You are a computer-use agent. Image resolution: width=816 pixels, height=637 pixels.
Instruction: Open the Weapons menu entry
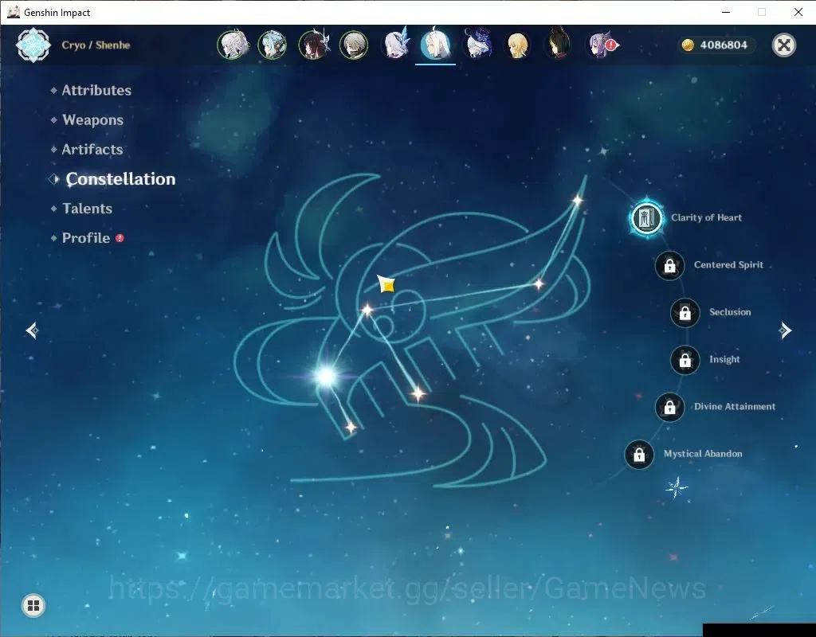(92, 120)
